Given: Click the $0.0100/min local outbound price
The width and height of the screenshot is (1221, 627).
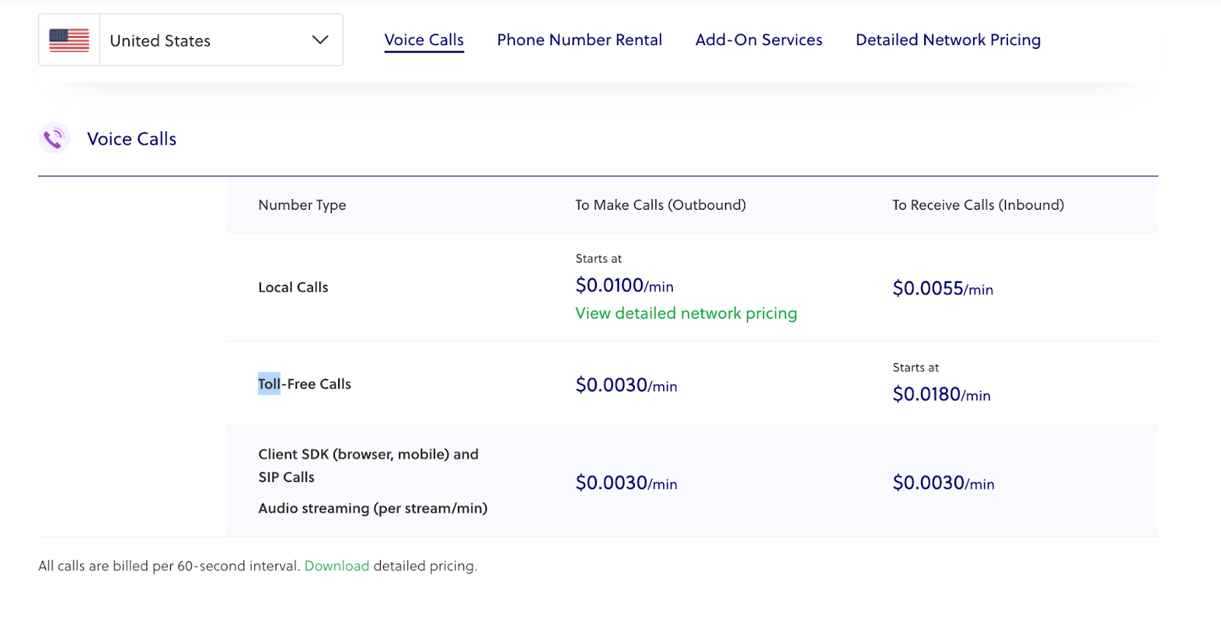Looking at the screenshot, I should (x=624, y=286).
